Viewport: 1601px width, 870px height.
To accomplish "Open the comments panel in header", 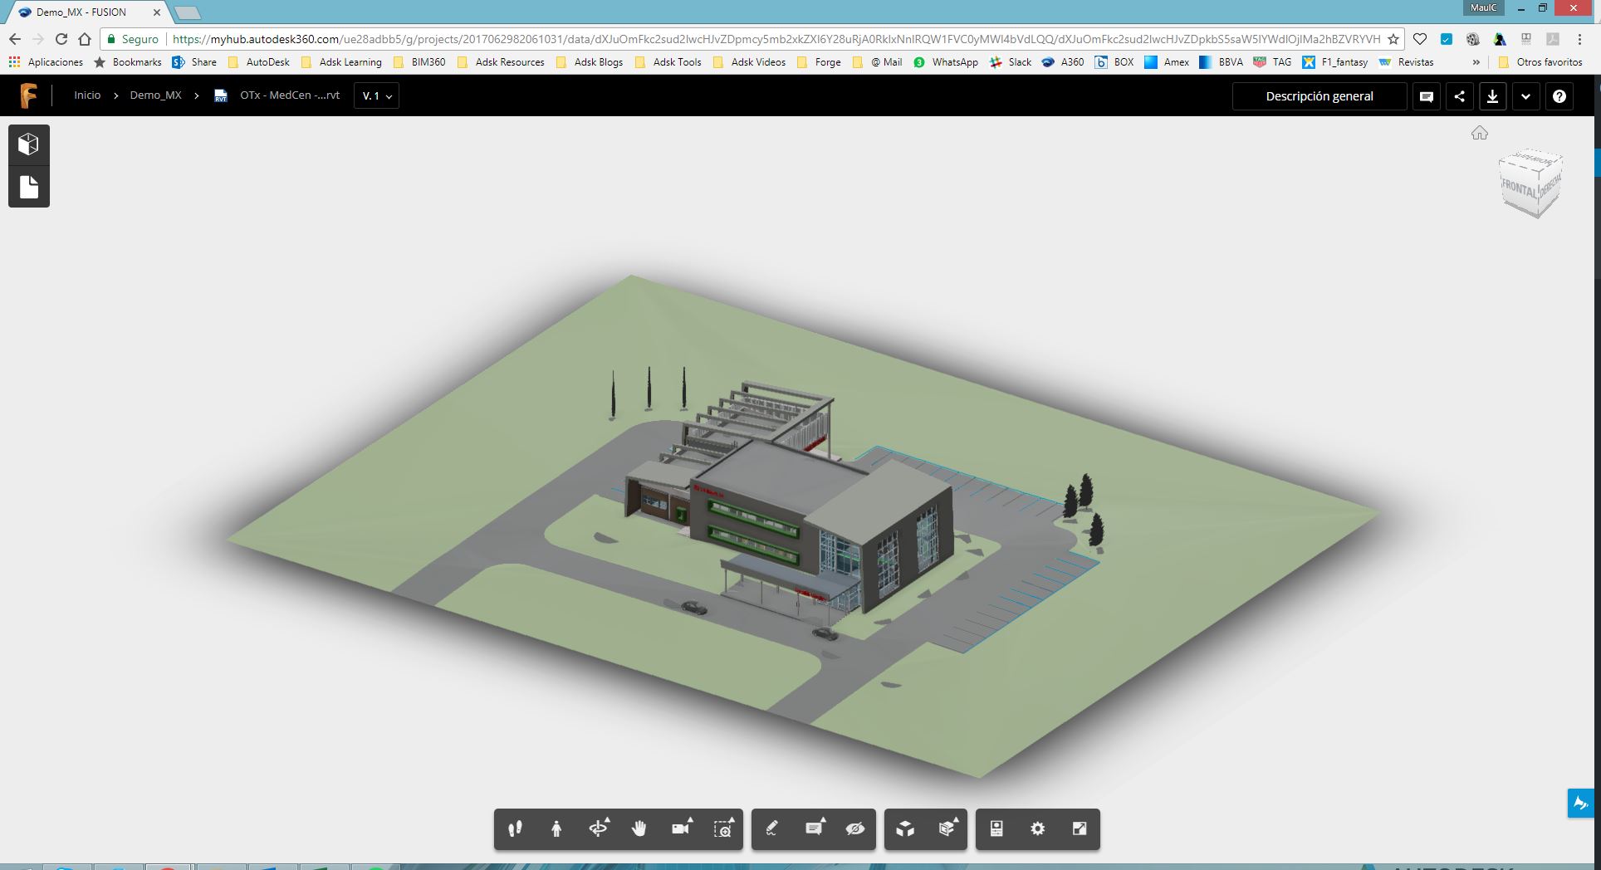I will [x=1427, y=96].
